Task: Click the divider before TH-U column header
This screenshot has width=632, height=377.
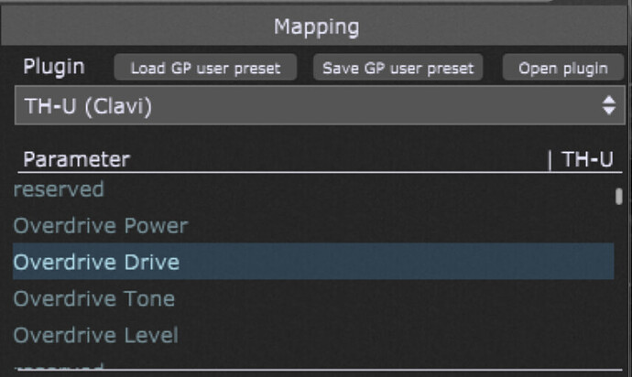Action: pos(550,160)
